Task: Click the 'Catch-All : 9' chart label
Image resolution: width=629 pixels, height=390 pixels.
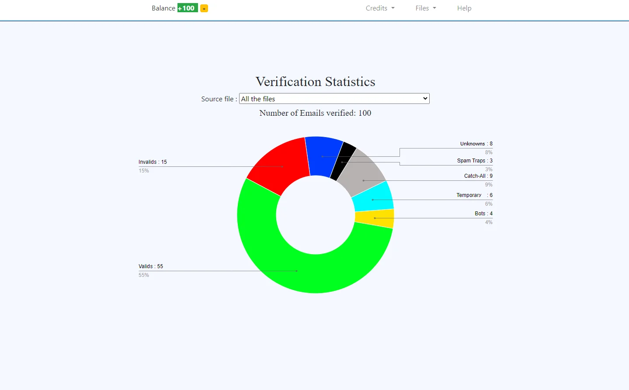Action: pos(478,176)
